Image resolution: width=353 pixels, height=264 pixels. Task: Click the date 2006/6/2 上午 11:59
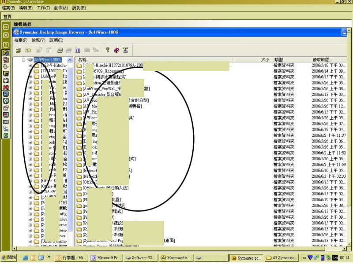[329, 165]
